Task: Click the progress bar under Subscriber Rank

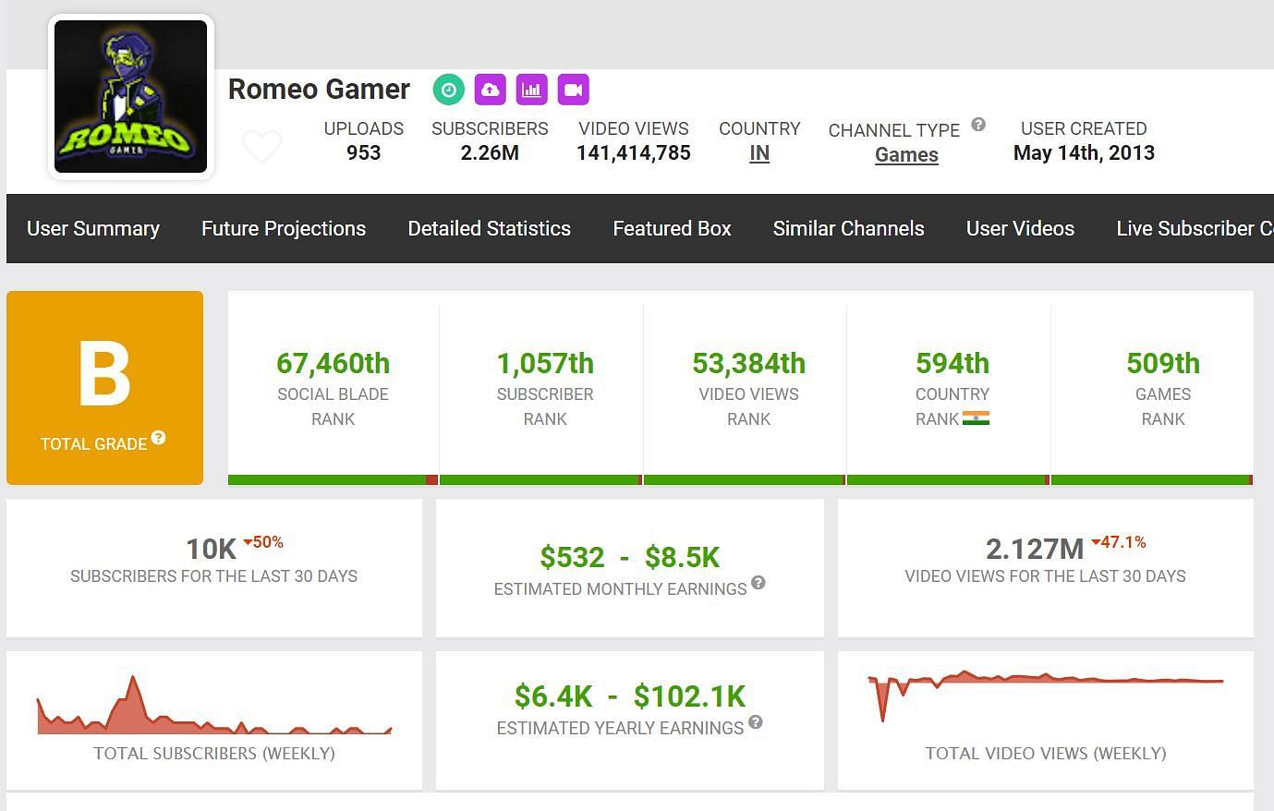Action: click(540, 480)
